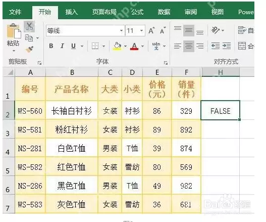Toggle Italic formatting
Screen dimensions: 266x222
(62, 46)
